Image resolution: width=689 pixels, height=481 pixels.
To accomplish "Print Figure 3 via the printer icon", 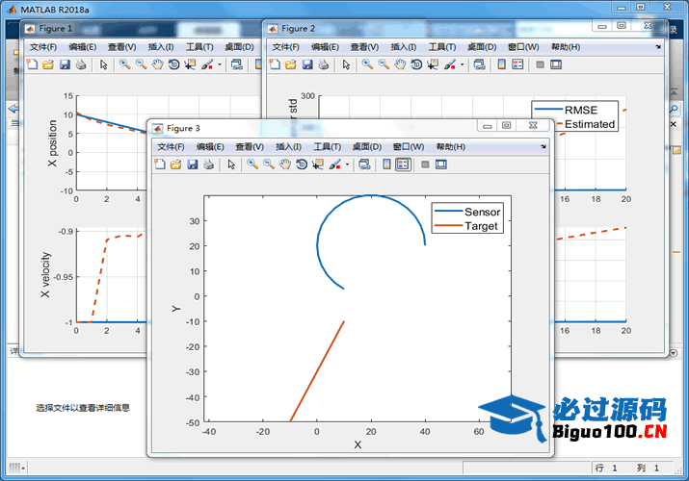I will click(x=208, y=165).
